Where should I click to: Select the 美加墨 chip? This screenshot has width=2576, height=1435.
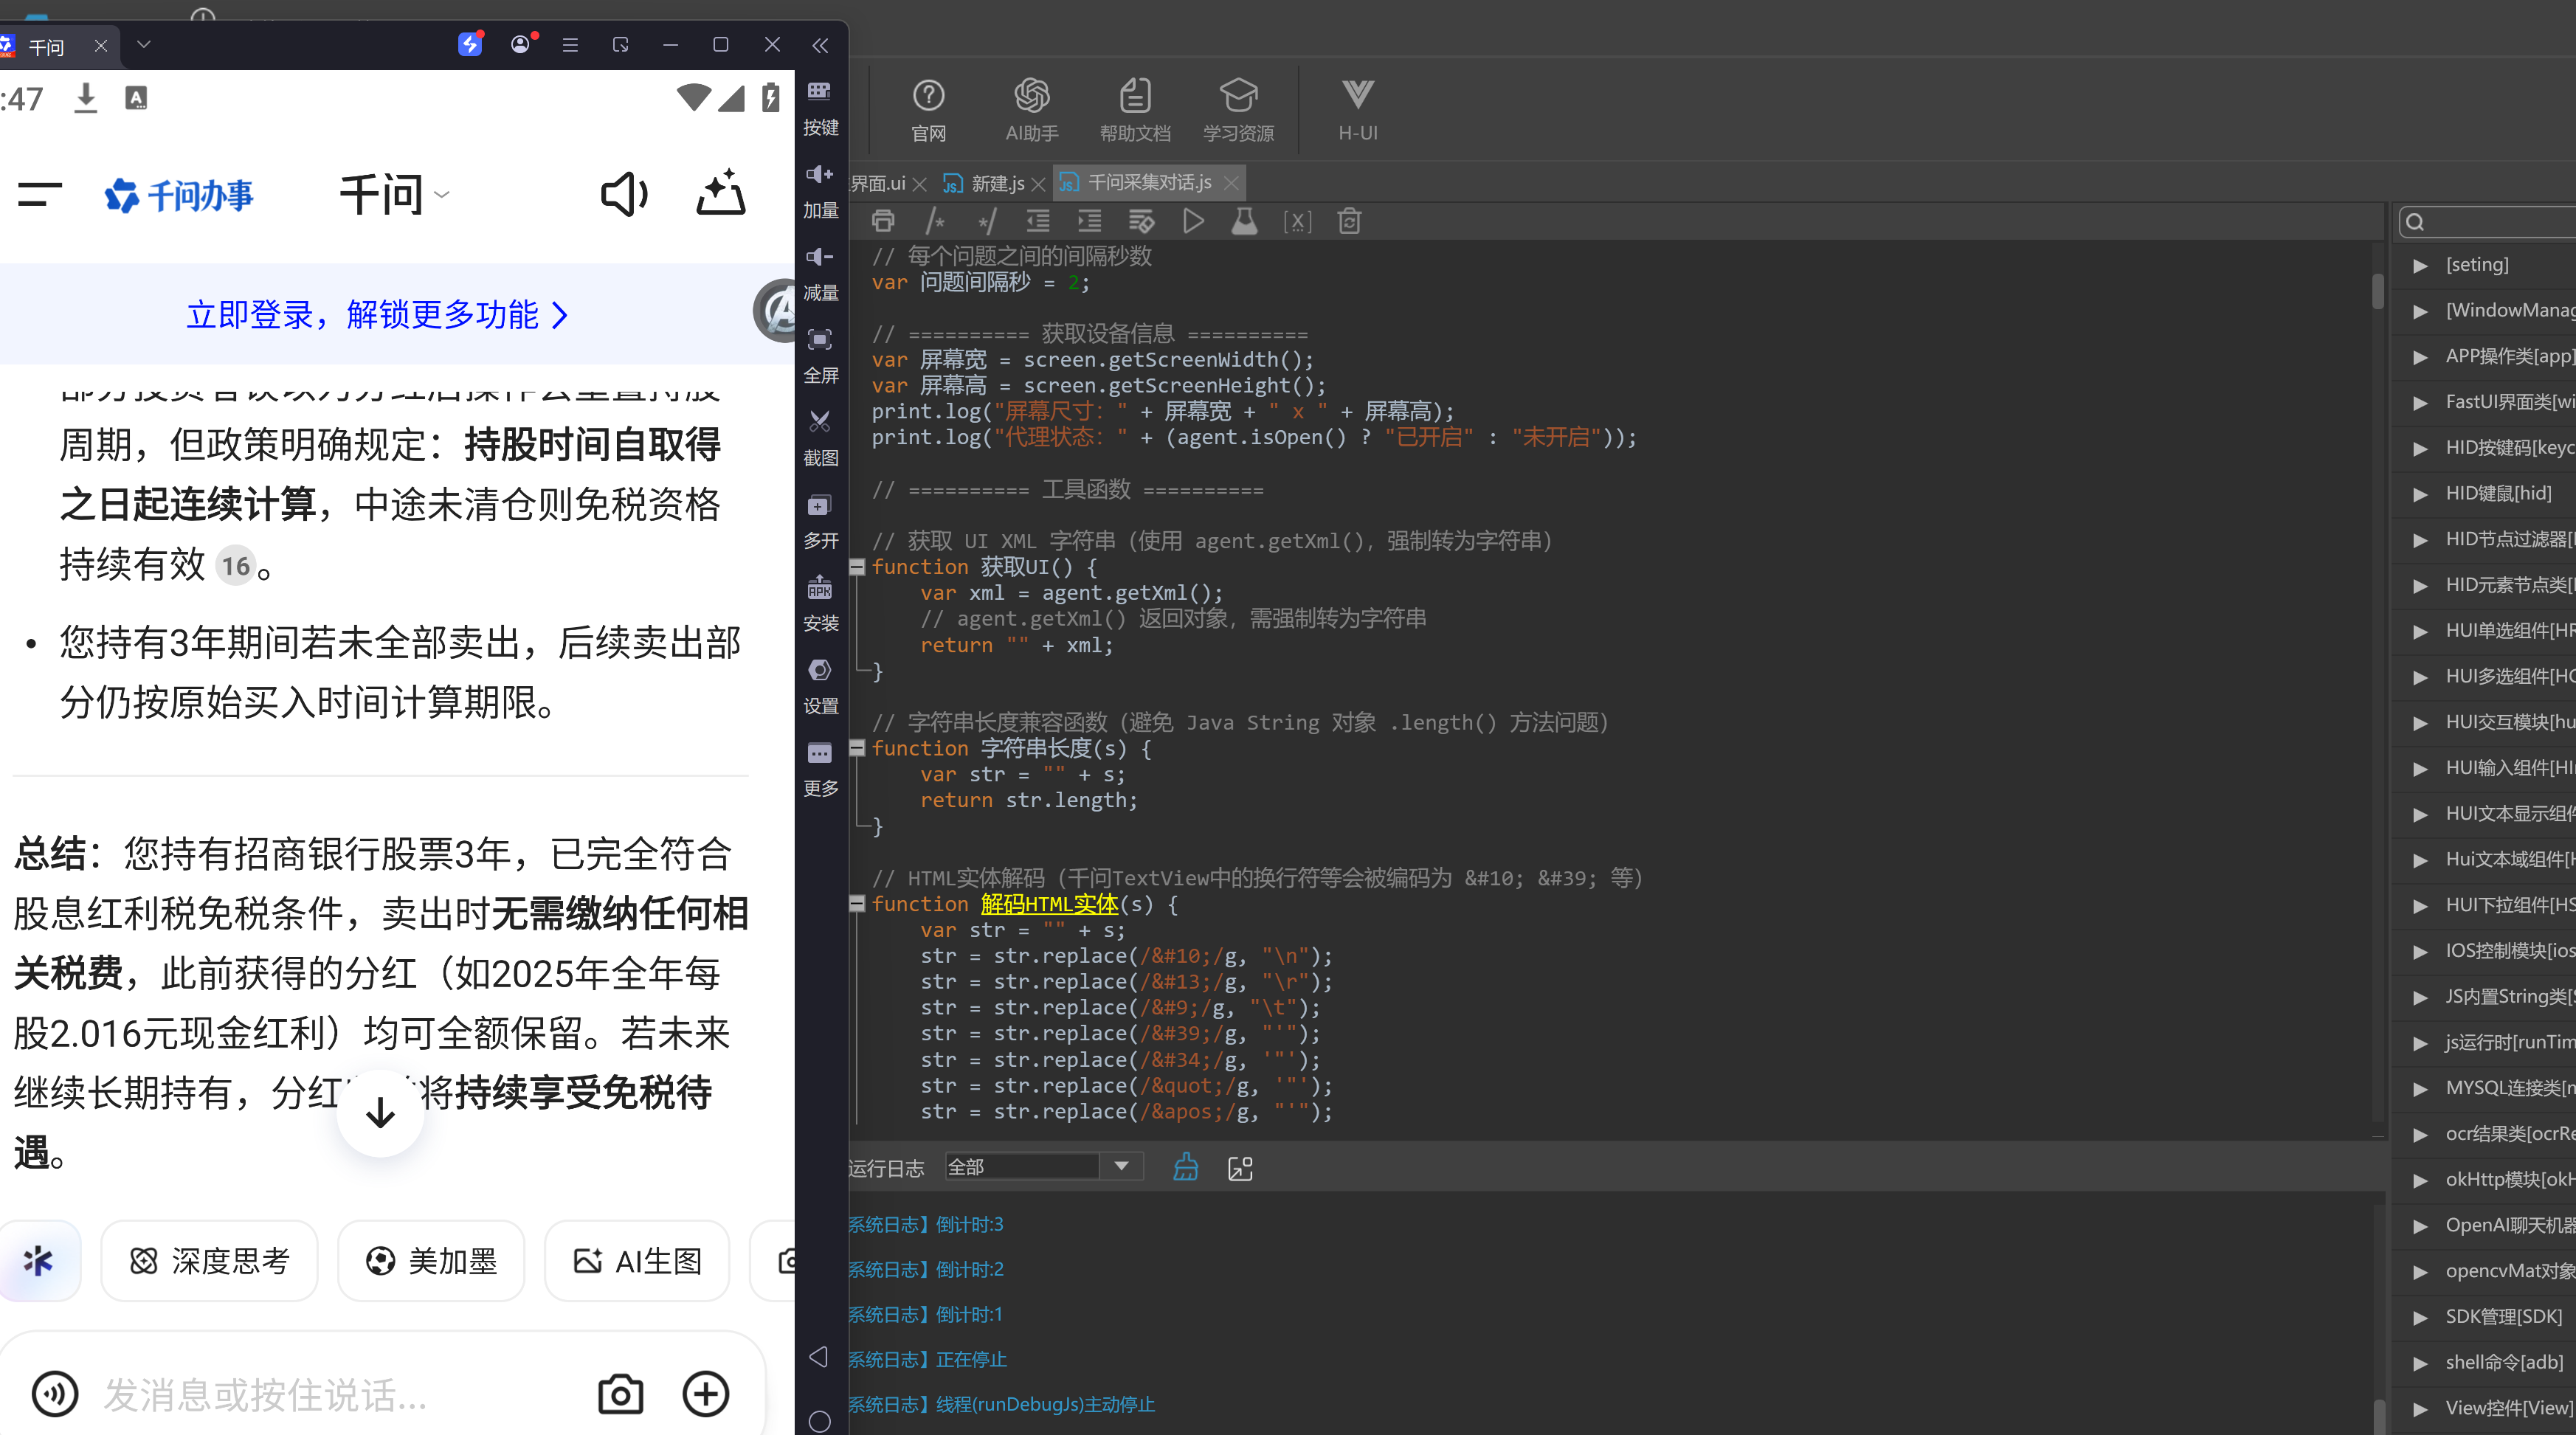[431, 1260]
